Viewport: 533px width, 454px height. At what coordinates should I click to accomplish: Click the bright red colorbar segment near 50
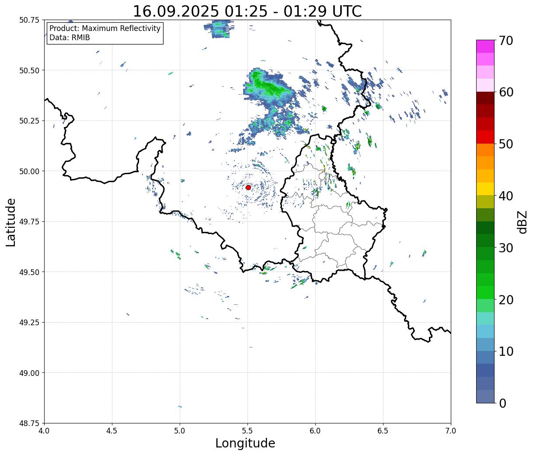point(485,137)
